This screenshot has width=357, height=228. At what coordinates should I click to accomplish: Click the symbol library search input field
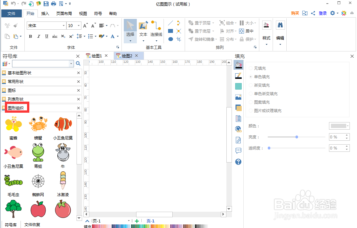point(41,64)
